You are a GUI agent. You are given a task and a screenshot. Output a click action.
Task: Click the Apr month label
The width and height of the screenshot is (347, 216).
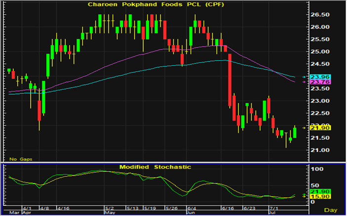pyautogui.click(x=27, y=213)
